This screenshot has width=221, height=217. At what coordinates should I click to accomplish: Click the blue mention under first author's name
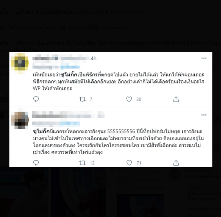tap(71, 67)
